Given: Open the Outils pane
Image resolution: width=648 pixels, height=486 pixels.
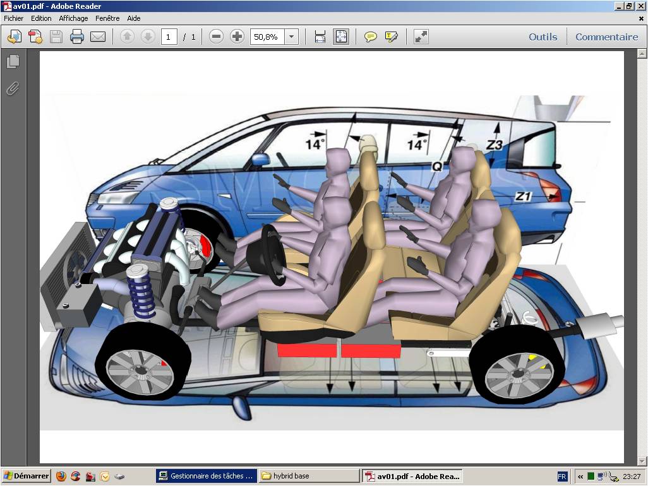Looking at the screenshot, I should (x=543, y=37).
